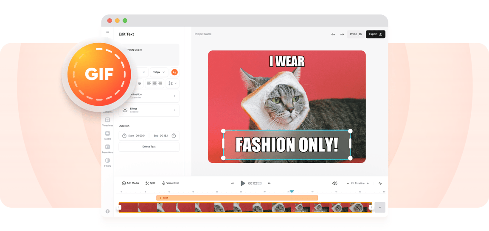This screenshot has width=489, height=231.
Task: Click the Edit Text panel heading
Action: (126, 34)
